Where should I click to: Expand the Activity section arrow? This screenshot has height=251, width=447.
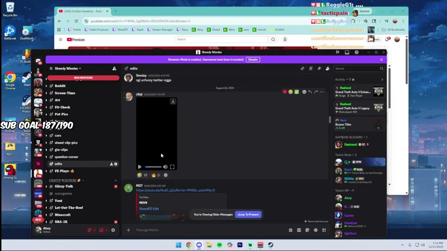point(382,80)
